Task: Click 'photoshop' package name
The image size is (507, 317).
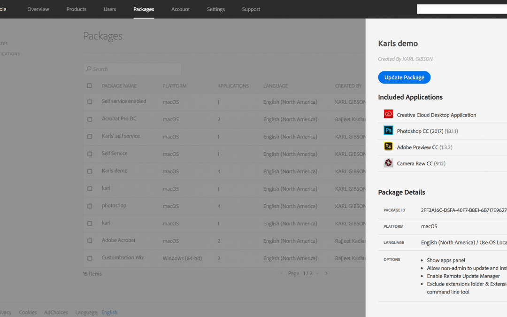Action: click(x=114, y=205)
